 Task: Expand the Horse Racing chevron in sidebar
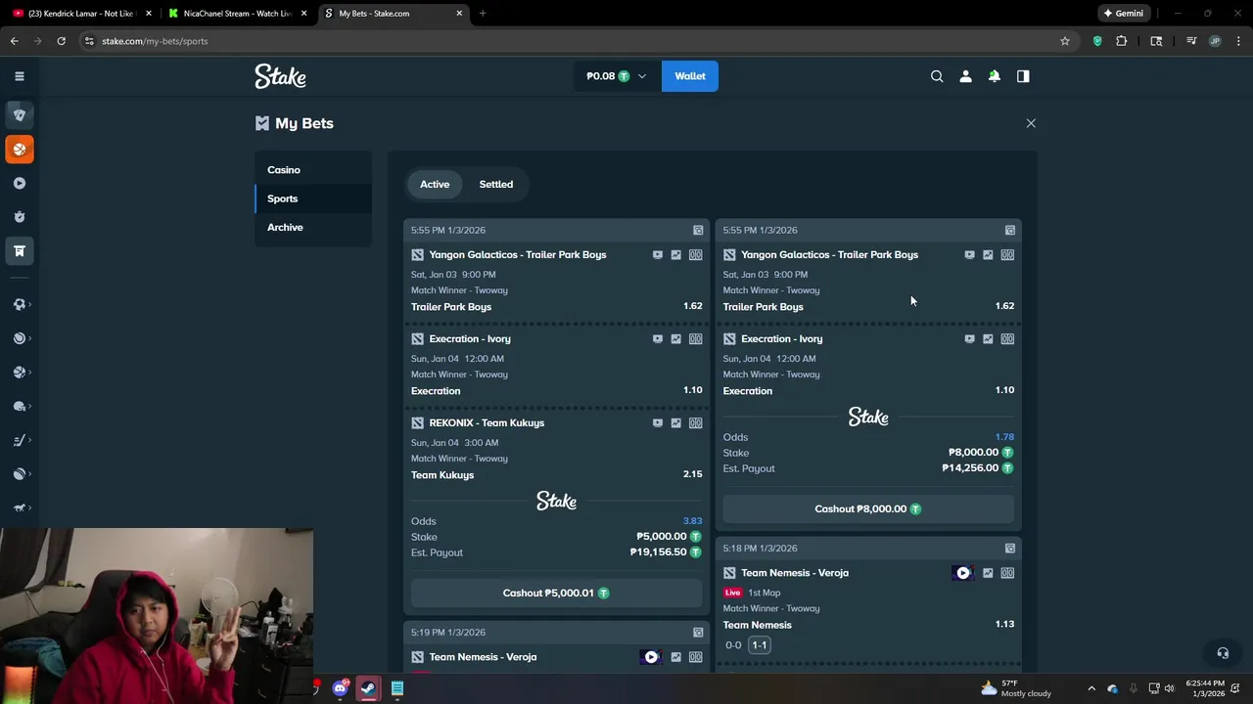tap(30, 507)
